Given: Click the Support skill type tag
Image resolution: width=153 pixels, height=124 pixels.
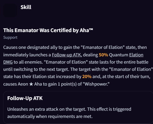Looking at the screenshot, I should [x=10, y=38].
